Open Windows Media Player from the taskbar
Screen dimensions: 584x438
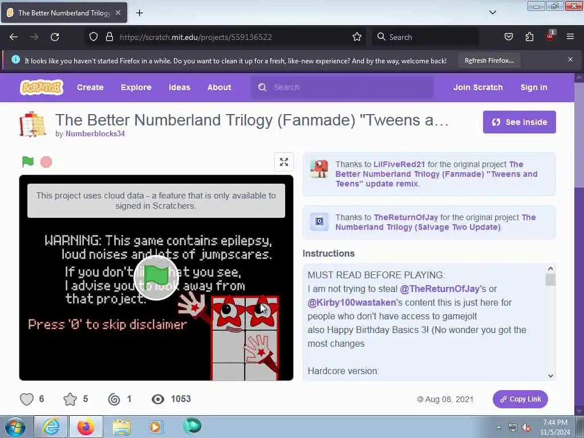coord(155,427)
